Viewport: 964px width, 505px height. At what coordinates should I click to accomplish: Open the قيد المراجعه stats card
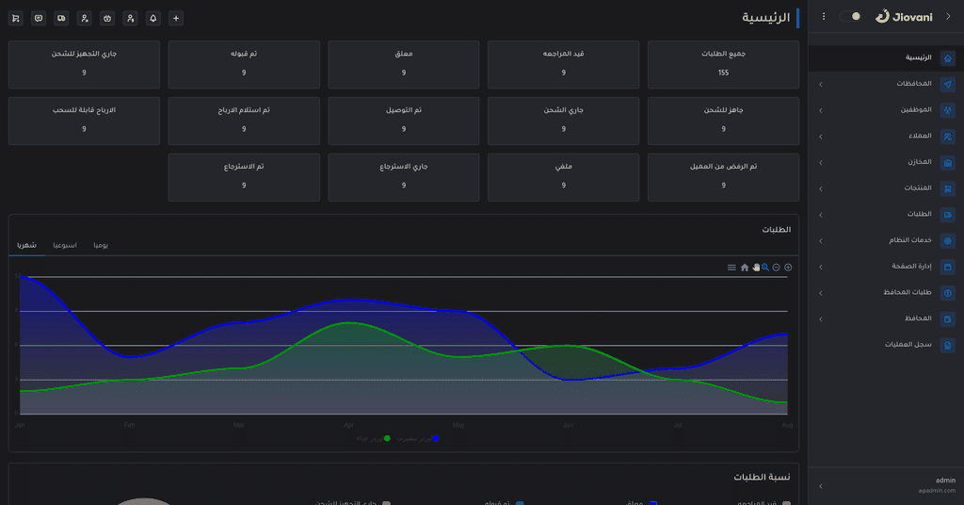(x=563, y=65)
